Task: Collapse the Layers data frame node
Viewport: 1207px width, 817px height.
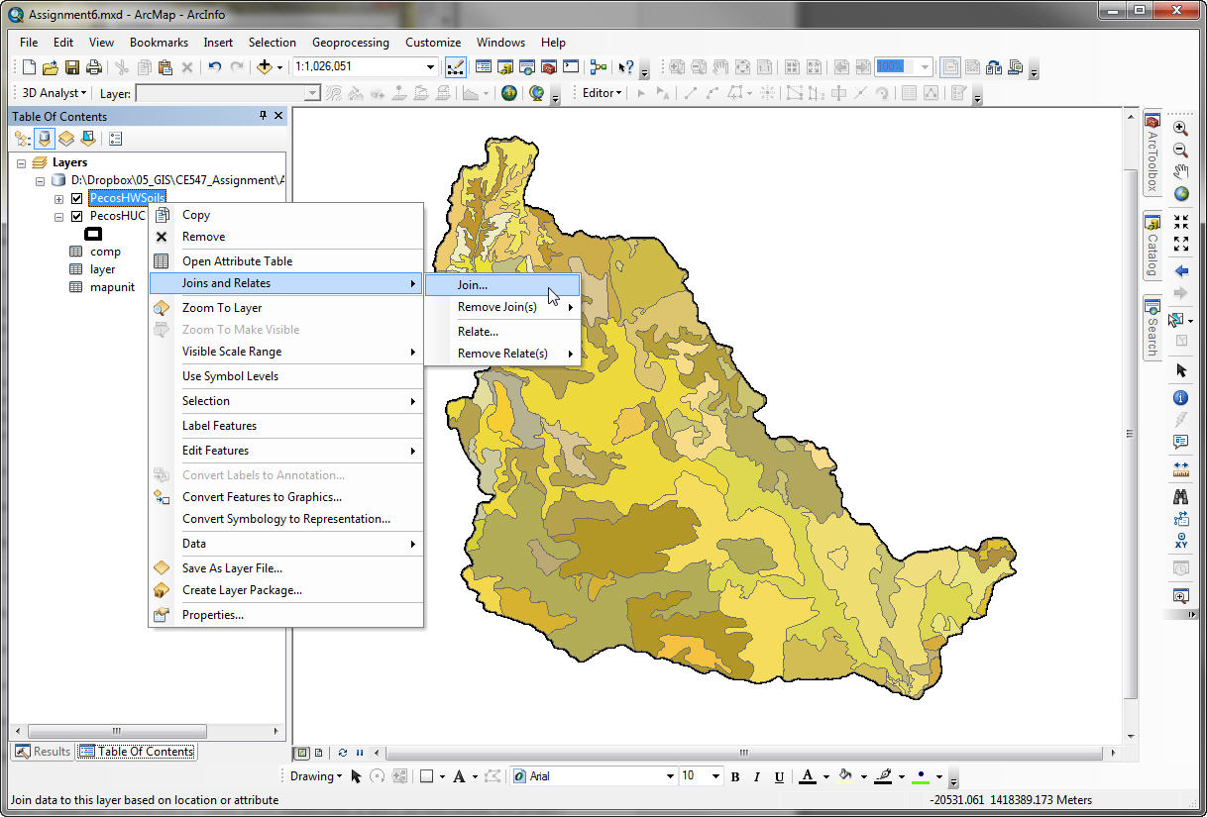Action: coord(21,162)
